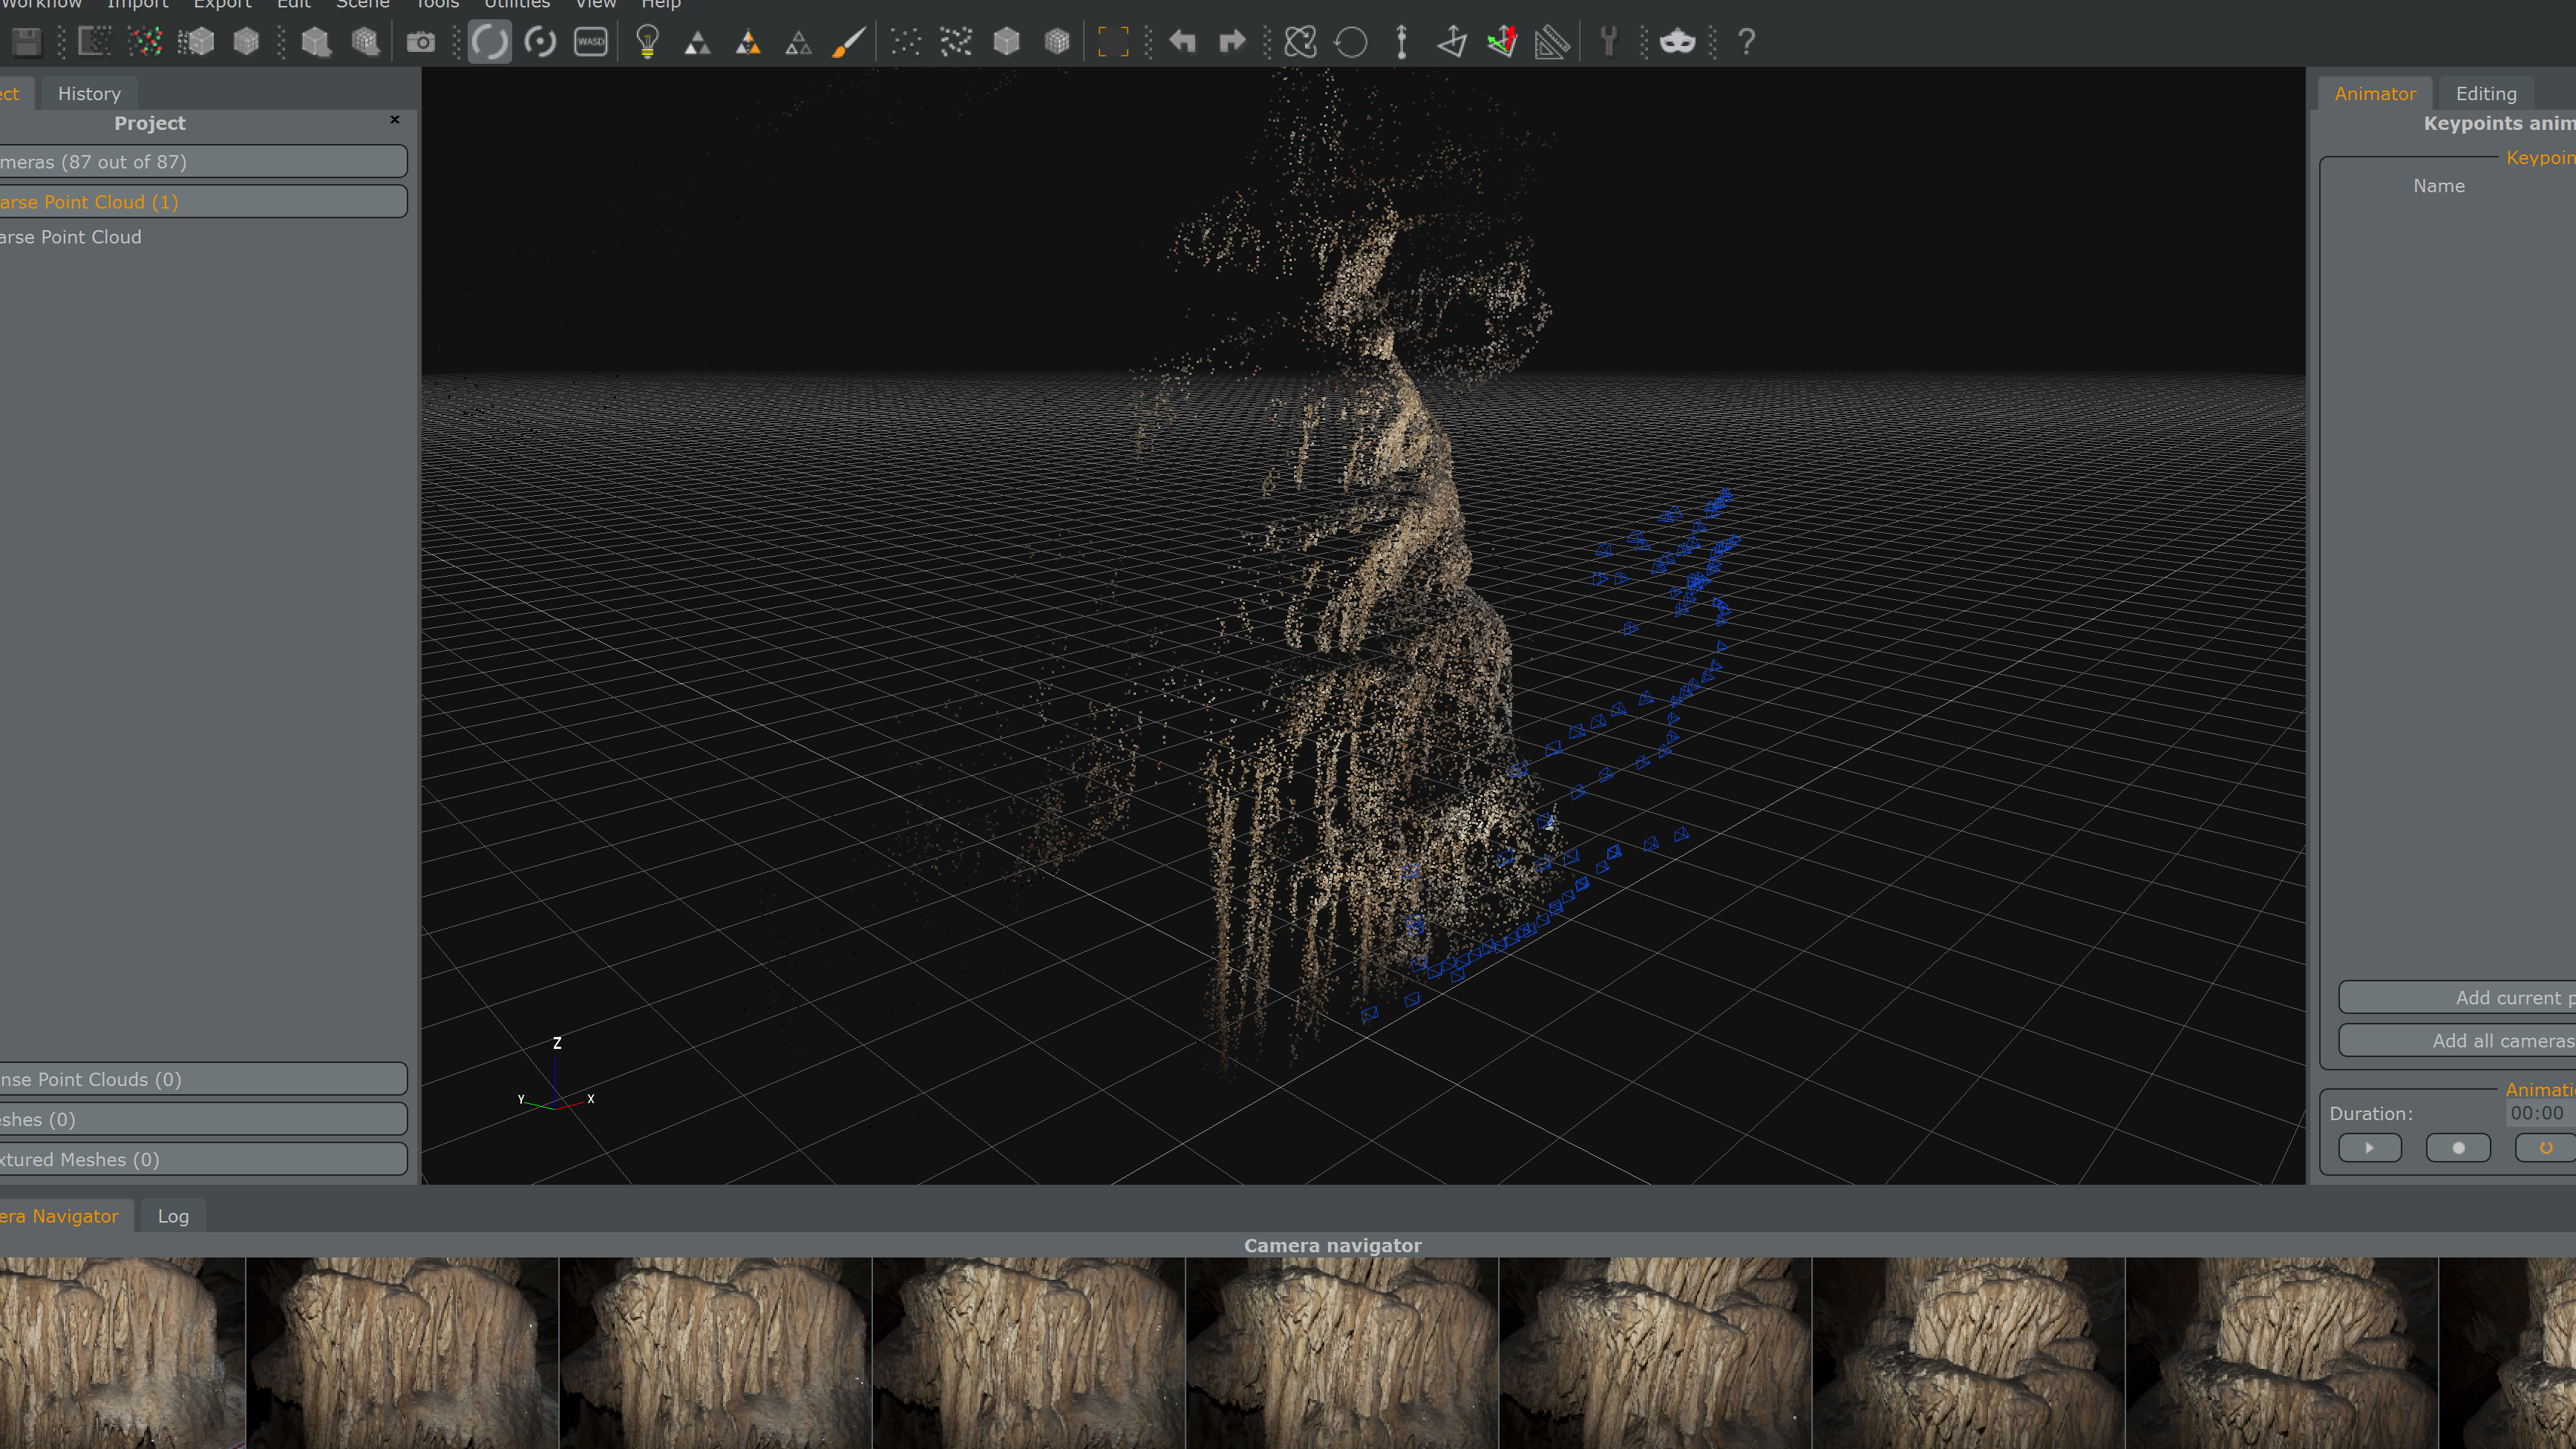Select the seventh camera thumbnail in navigator
Screen dimensions: 2576x1449
(1968, 1353)
